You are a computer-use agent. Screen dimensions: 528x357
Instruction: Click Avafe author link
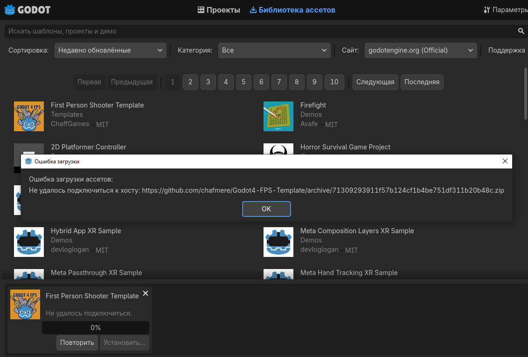[309, 124]
